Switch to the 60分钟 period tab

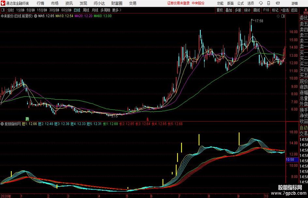pos(66,10)
